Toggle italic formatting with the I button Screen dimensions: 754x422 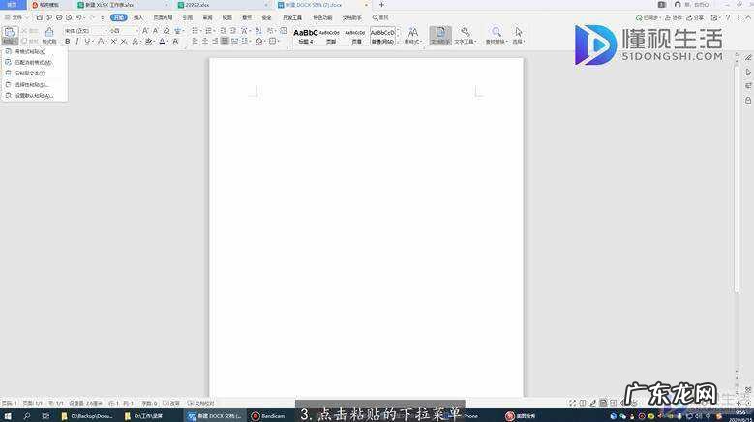(x=78, y=42)
